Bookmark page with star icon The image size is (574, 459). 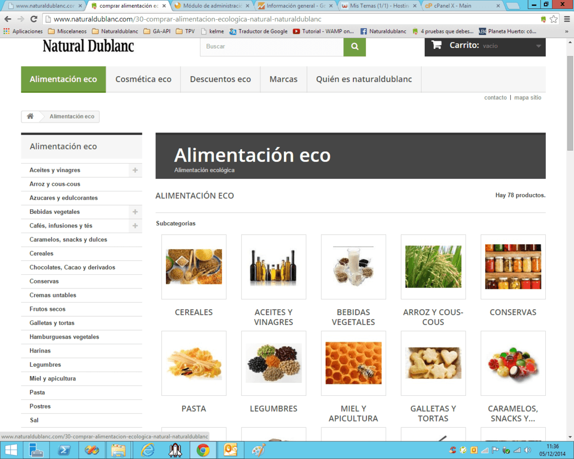tap(554, 19)
